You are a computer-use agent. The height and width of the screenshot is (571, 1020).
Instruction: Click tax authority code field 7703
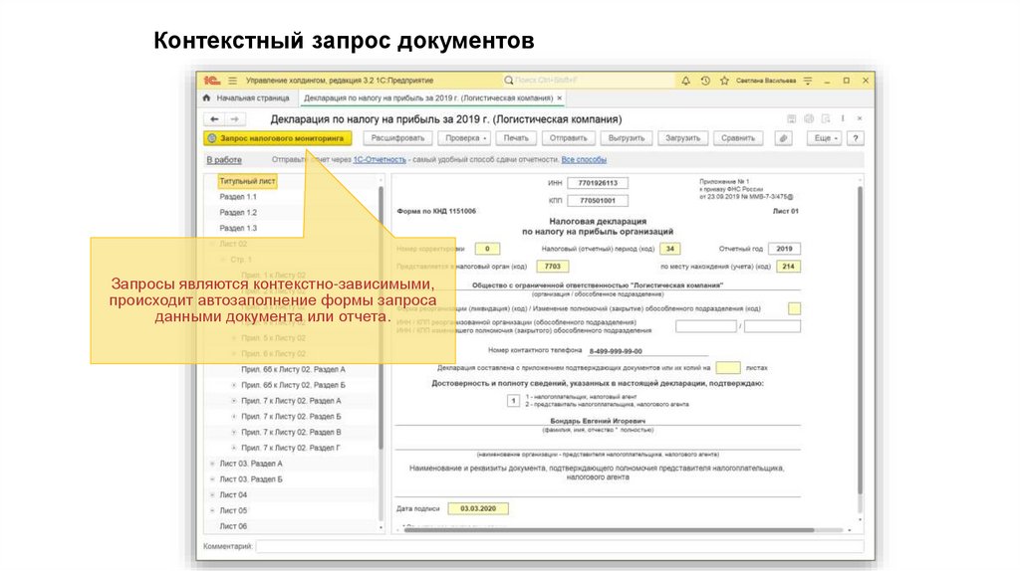coord(552,267)
